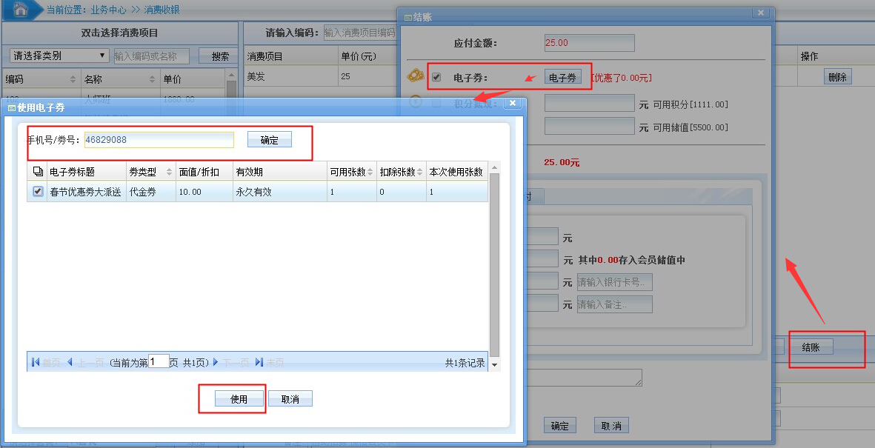This screenshot has height=448, width=875.
Task: Click the 使用 button to apply coupon
Action: coord(239,399)
